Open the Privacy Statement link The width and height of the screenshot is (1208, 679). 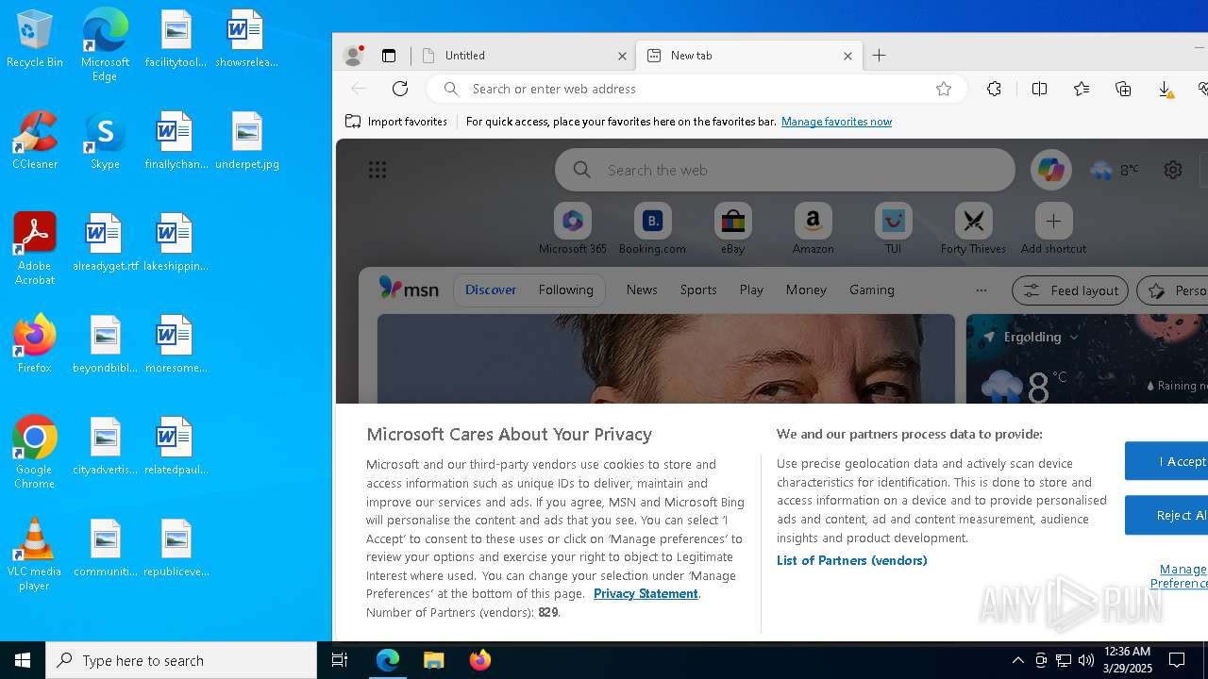[646, 593]
